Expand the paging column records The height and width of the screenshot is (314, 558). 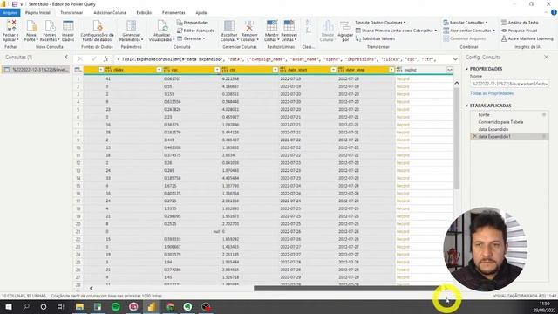pyautogui.click(x=450, y=70)
